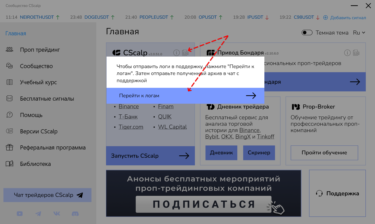Screen dimensions: 375x224
Task: Click the Учебный курс book icon
Action: 9,82
